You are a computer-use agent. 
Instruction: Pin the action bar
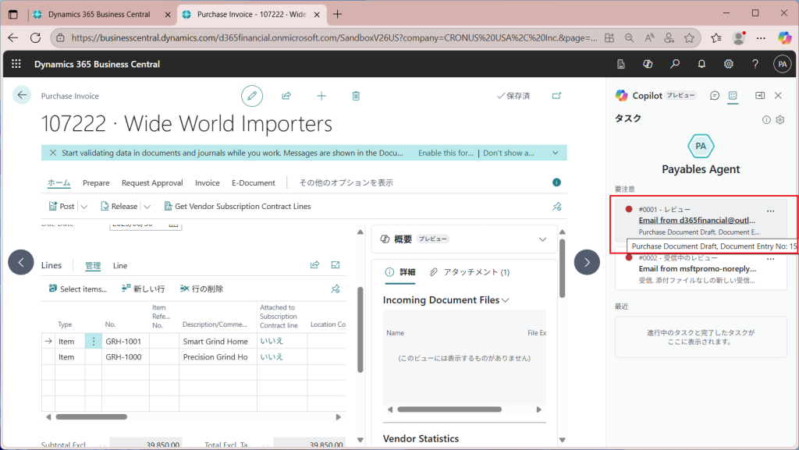click(x=557, y=206)
